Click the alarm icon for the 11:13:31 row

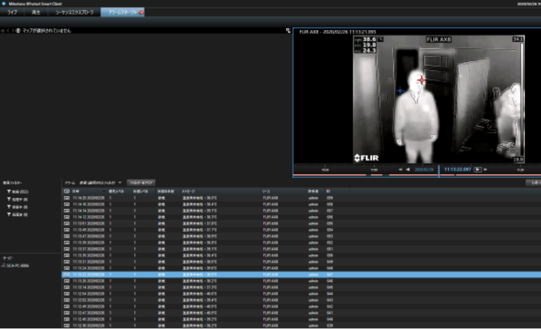click(67, 262)
